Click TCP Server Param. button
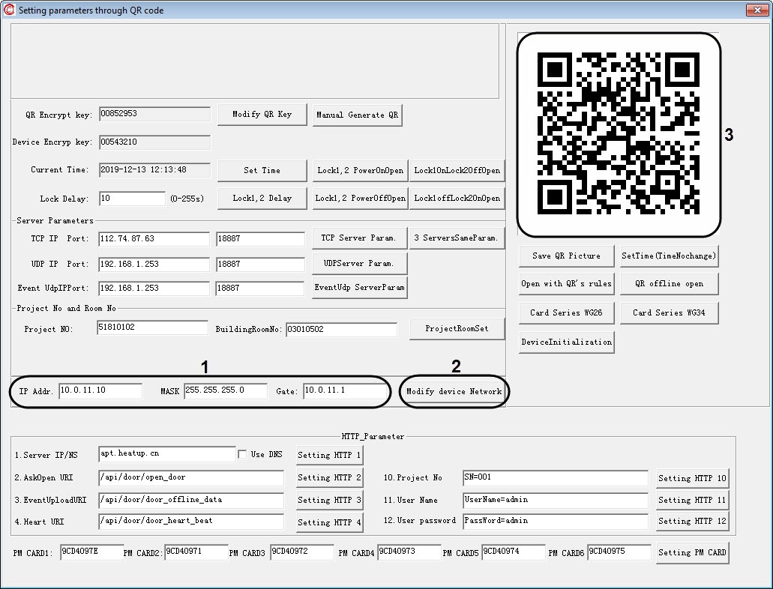The height and width of the screenshot is (589, 773). [359, 238]
